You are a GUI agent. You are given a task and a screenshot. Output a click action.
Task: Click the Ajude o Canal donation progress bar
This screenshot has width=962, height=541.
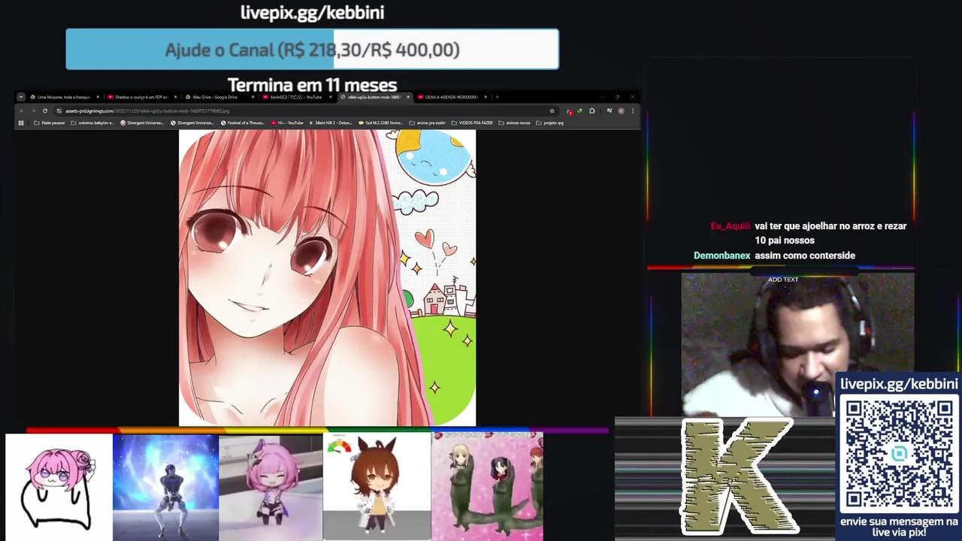click(312, 50)
